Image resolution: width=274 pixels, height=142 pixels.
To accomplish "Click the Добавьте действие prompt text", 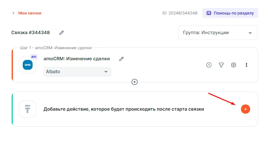I will pos(124,109).
